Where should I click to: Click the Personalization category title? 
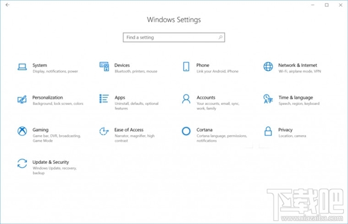pyautogui.click(x=48, y=97)
